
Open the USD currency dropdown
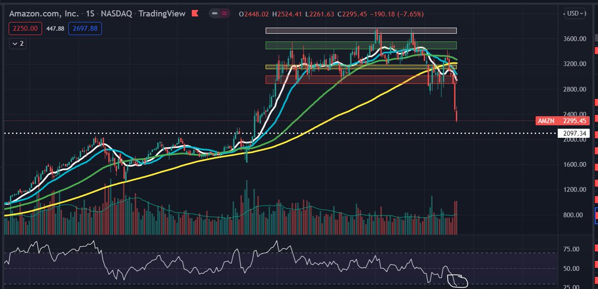576,13
